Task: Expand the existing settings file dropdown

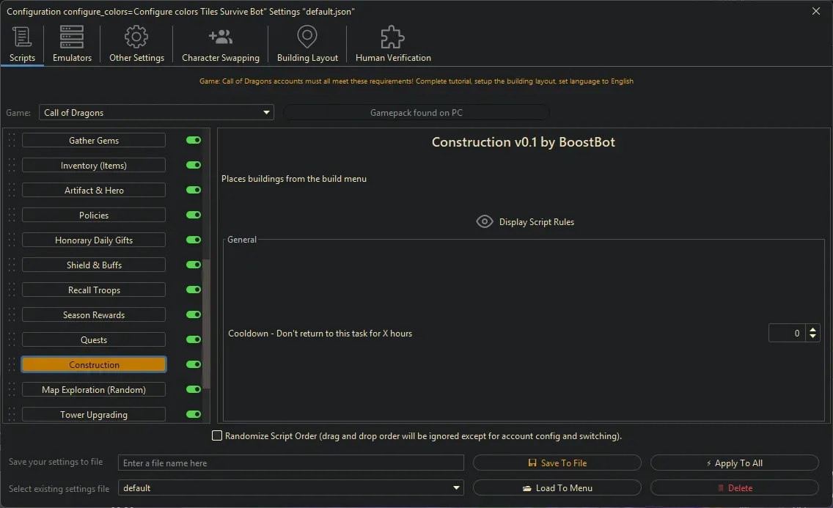Action: click(455, 487)
